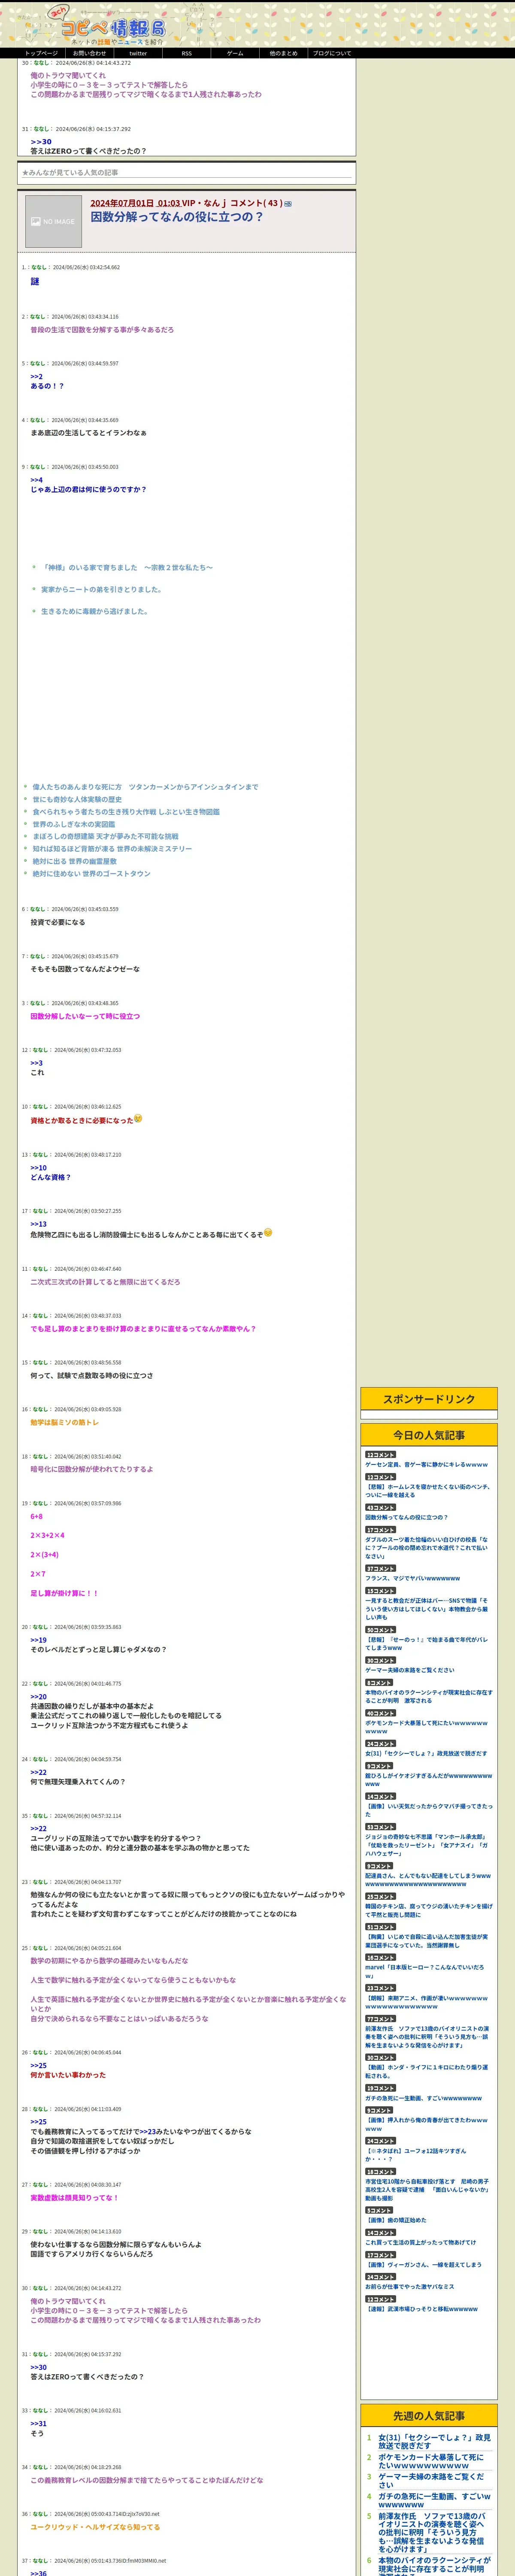Follow the >>13 reply anchor
This screenshot has height=2576, width=515.
38,1224
